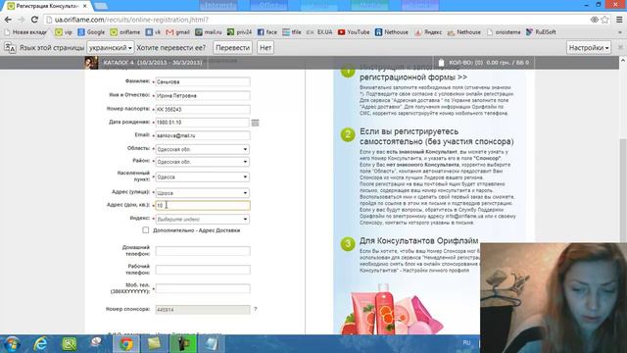
Task: Open the face bookmark
Action: pos(267,32)
